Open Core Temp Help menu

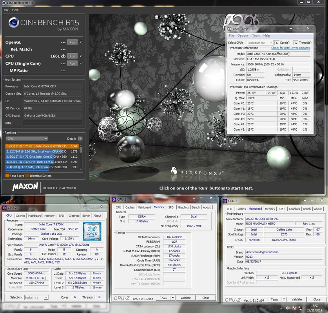pyautogui.click(x=266, y=36)
